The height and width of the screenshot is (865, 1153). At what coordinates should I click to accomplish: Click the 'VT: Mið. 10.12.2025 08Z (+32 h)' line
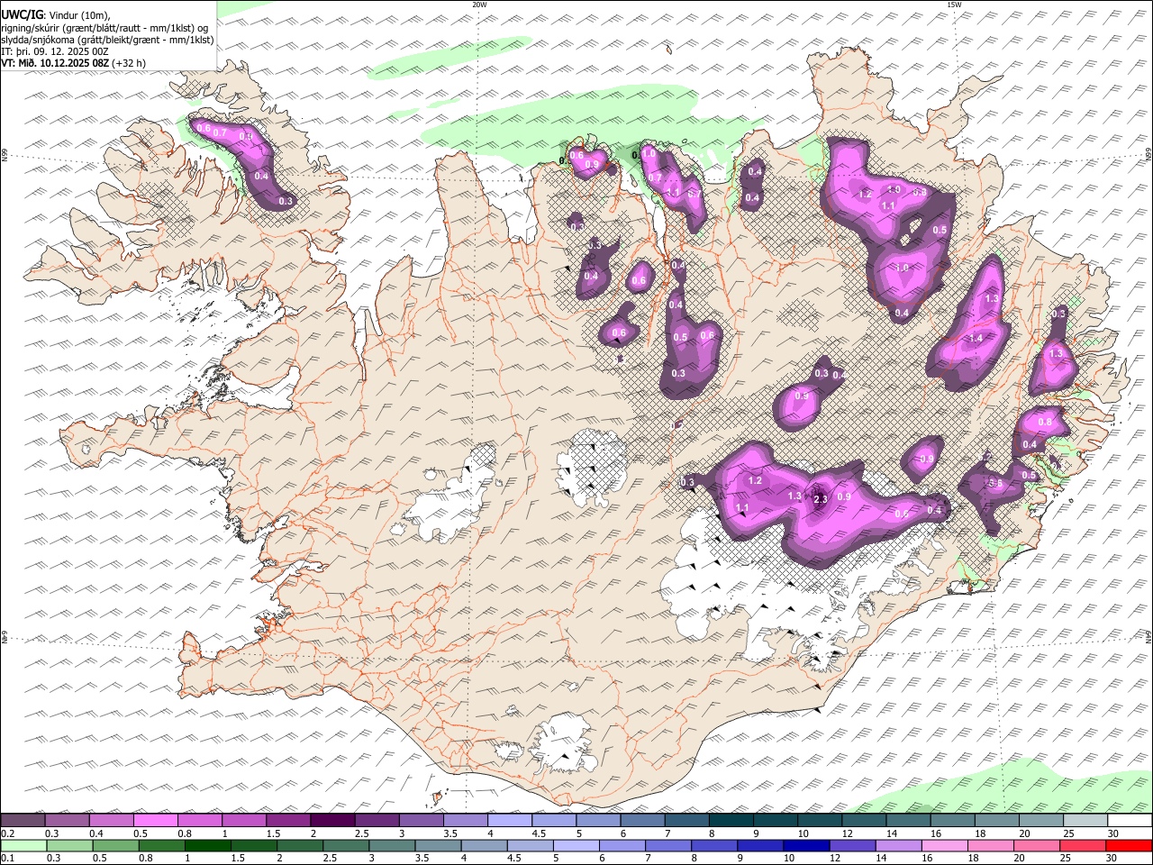pyautogui.click(x=73, y=63)
